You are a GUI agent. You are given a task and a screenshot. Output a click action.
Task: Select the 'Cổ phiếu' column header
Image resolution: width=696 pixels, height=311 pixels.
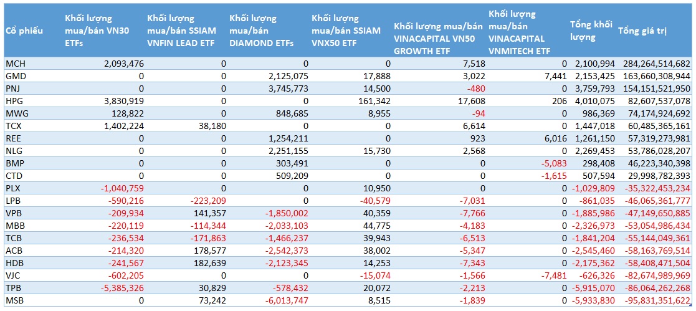pos(24,31)
